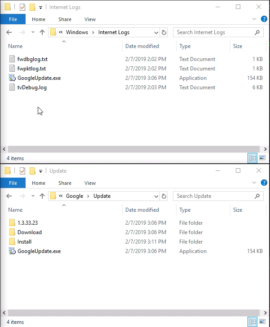Switch Internet Logs to Details view
The image size is (270, 327).
pyautogui.click(x=252, y=158)
